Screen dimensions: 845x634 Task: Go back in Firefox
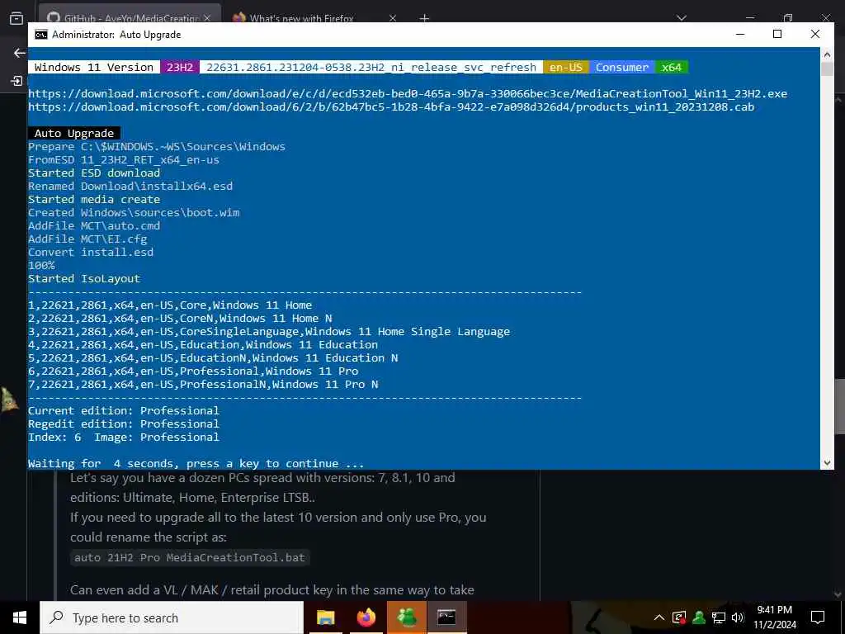[20, 53]
